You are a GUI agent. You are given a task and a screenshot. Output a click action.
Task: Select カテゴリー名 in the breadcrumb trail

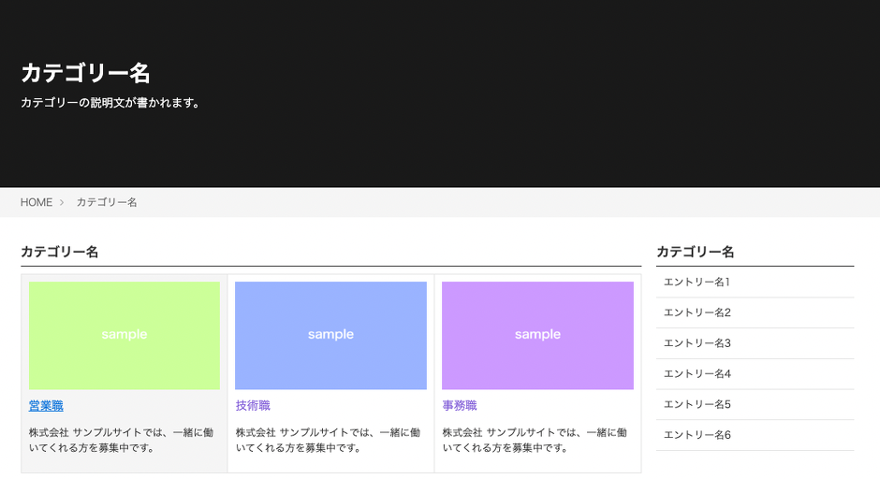click(107, 202)
